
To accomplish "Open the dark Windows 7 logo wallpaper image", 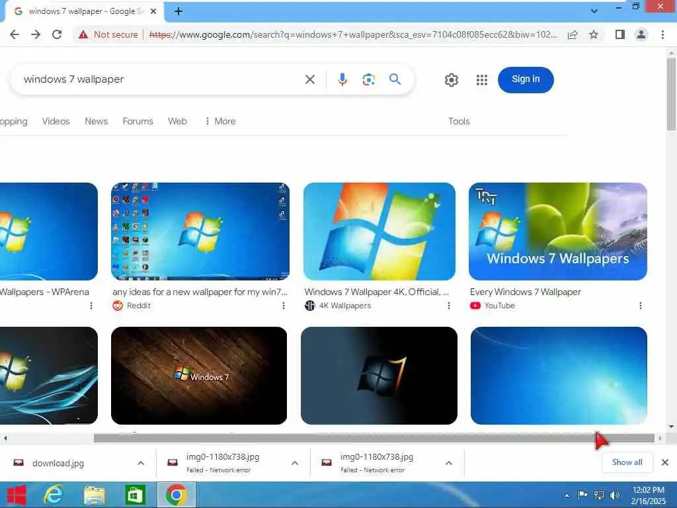I will (379, 376).
